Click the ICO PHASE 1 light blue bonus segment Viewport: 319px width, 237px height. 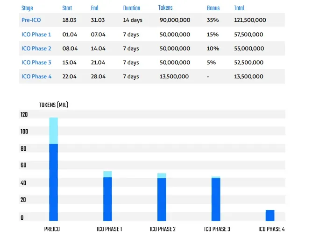pyautogui.click(x=107, y=174)
